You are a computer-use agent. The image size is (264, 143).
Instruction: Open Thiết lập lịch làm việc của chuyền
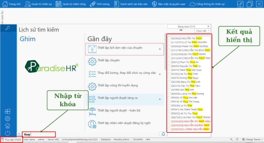[x=125, y=49]
